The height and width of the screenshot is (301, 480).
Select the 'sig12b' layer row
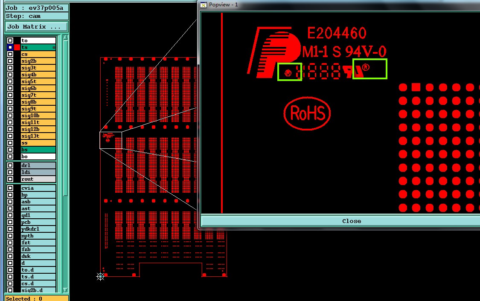click(x=38, y=129)
